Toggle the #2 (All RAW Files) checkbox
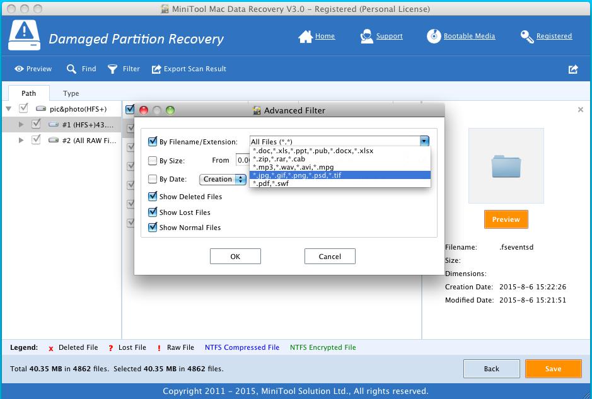592x399 pixels. [x=36, y=140]
